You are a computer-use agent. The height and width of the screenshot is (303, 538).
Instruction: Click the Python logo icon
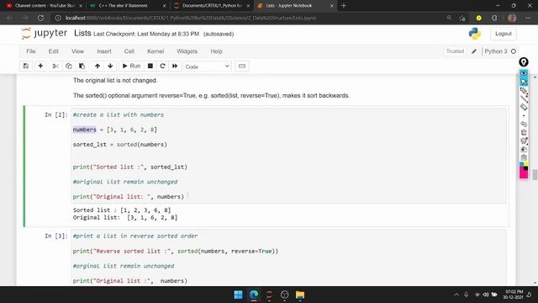[x=474, y=34]
